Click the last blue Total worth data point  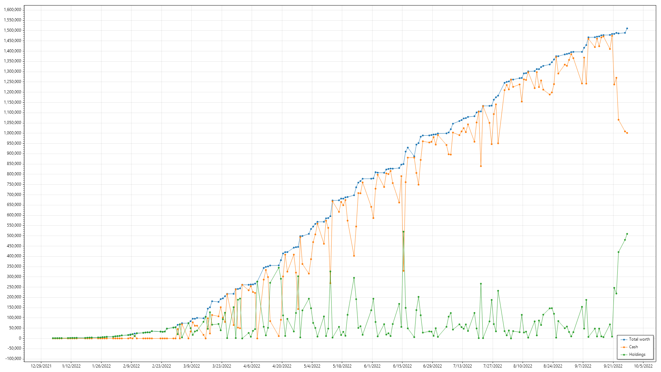[627, 29]
